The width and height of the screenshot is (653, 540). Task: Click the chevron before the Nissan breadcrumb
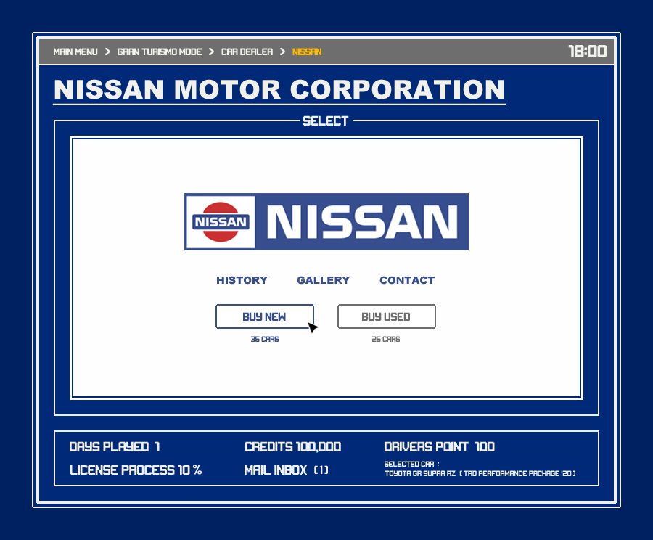click(x=283, y=52)
